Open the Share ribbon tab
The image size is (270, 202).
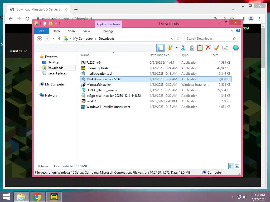coord(72,31)
